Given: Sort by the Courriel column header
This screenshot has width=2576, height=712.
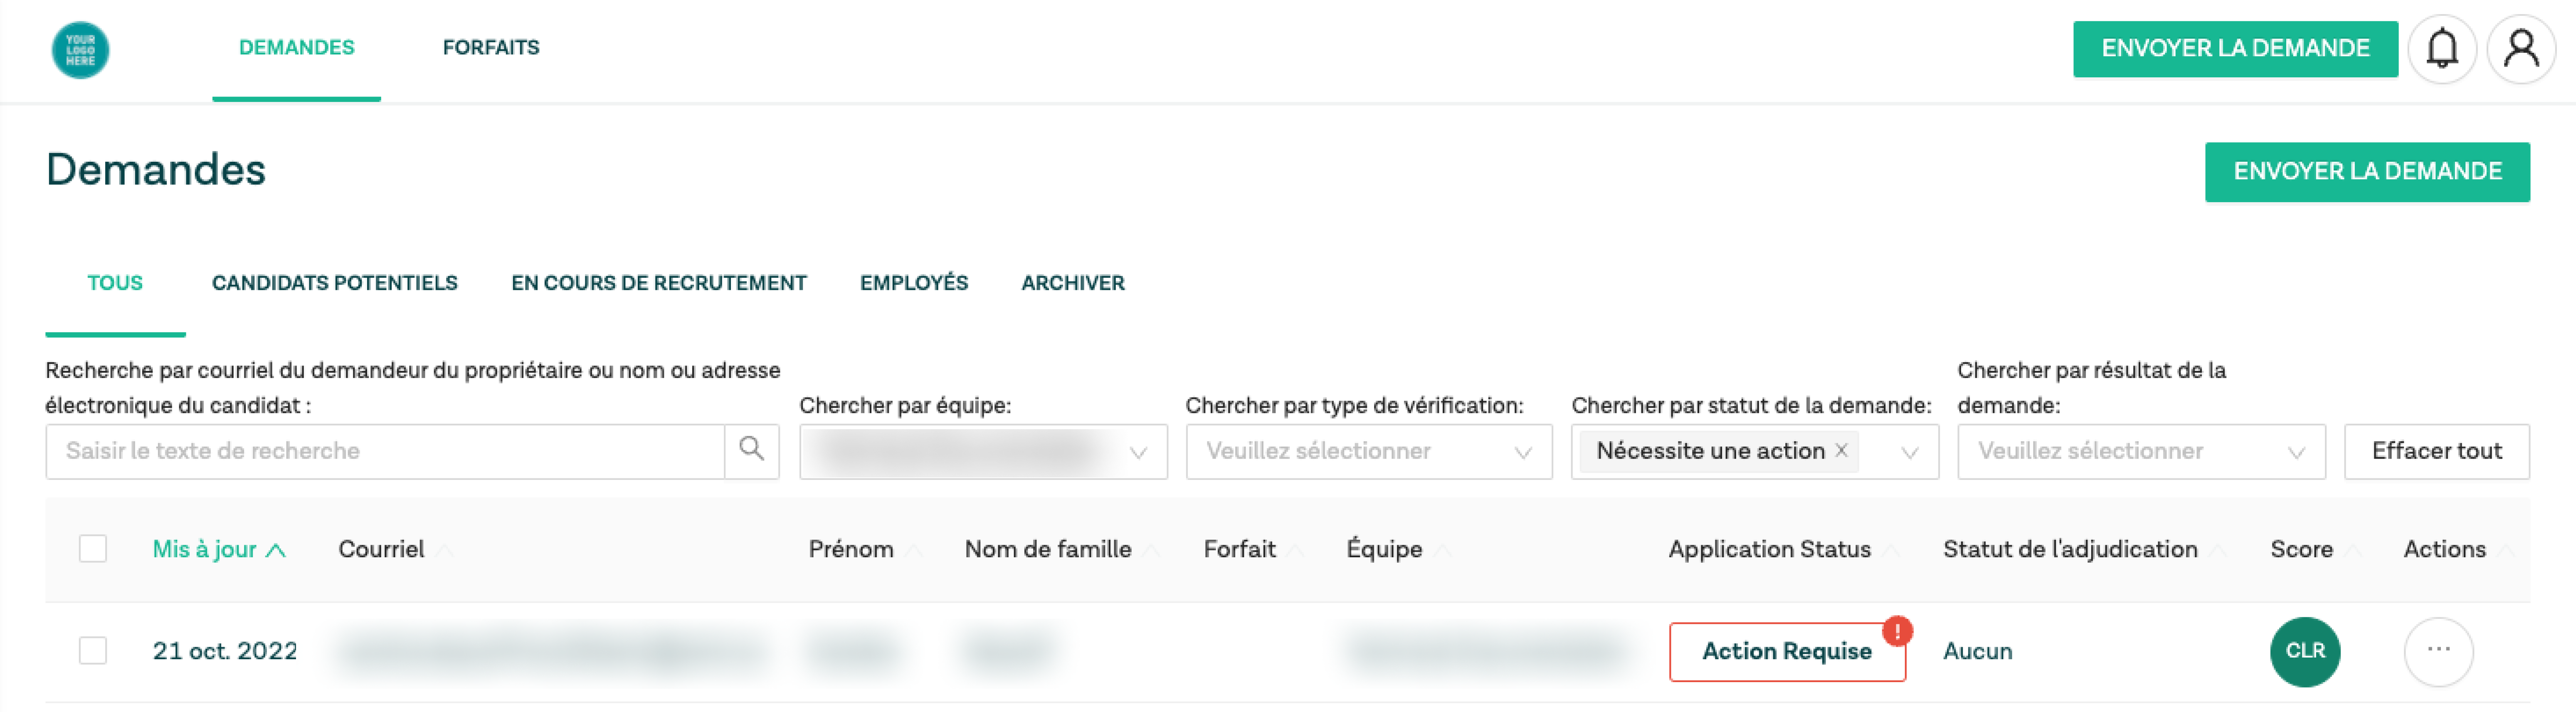Looking at the screenshot, I should point(381,549).
